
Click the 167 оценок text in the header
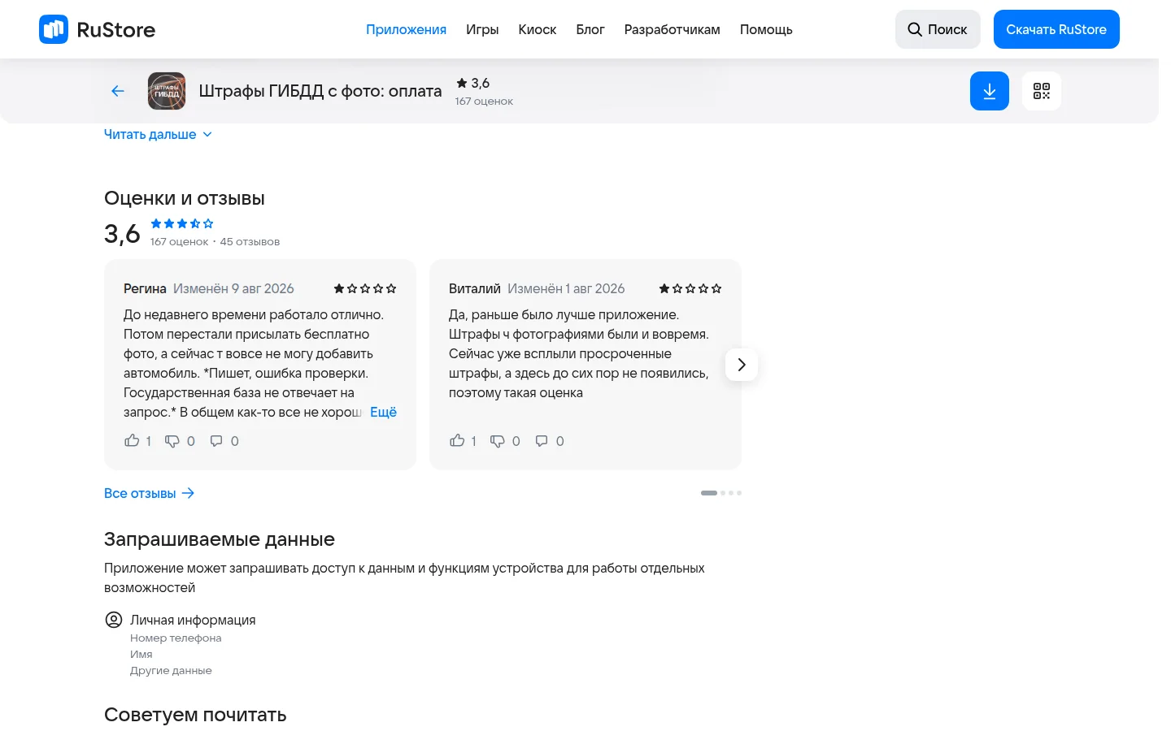[x=484, y=102]
